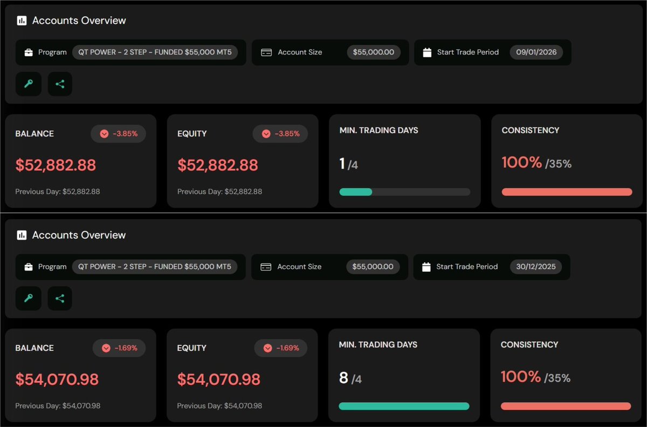Click the BALANCE label in the 09/01/2026 account
The height and width of the screenshot is (427, 647).
point(35,134)
